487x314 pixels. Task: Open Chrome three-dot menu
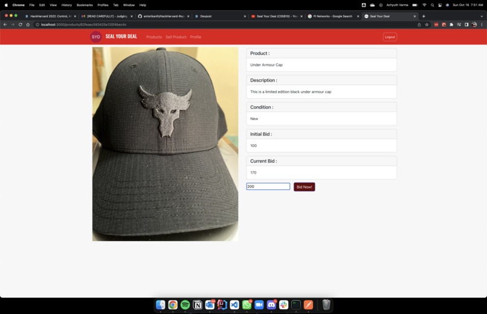pyautogui.click(x=482, y=25)
